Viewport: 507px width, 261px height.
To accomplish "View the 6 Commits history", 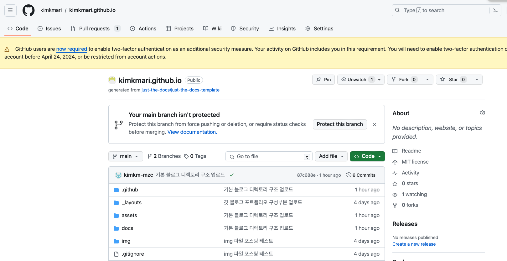I will 361,175.
